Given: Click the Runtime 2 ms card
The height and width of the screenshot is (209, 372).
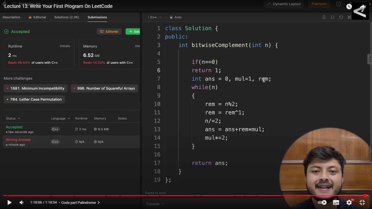Looking at the screenshot, I should pyautogui.click(x=39, y=54).
